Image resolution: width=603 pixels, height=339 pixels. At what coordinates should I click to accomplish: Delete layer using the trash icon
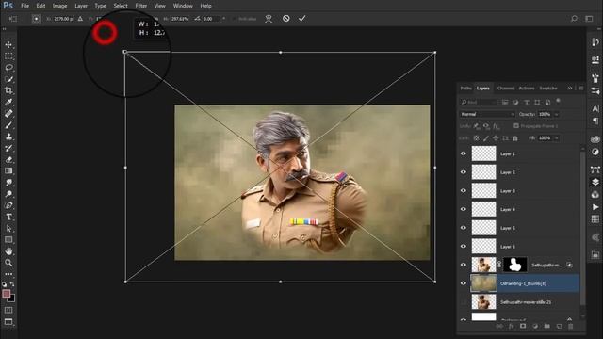[x=571, y=327]
